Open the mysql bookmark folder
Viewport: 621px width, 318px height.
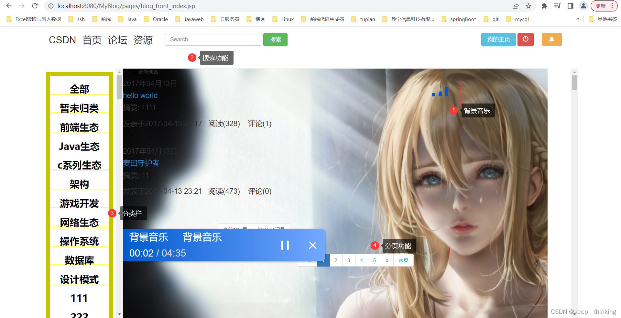[x=517, y=19]
